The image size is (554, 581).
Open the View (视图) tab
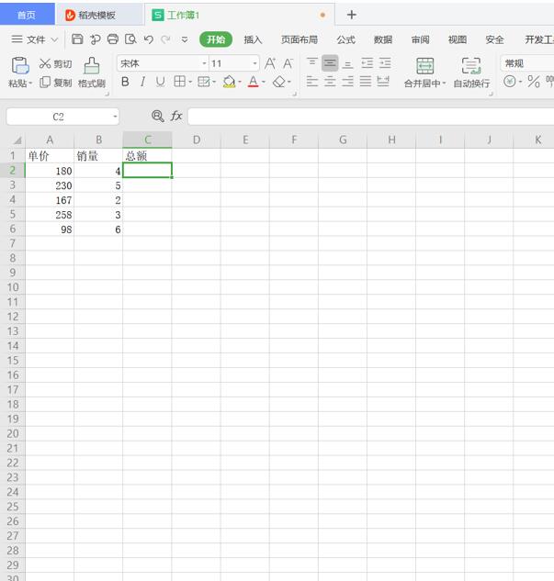point(458,39)
